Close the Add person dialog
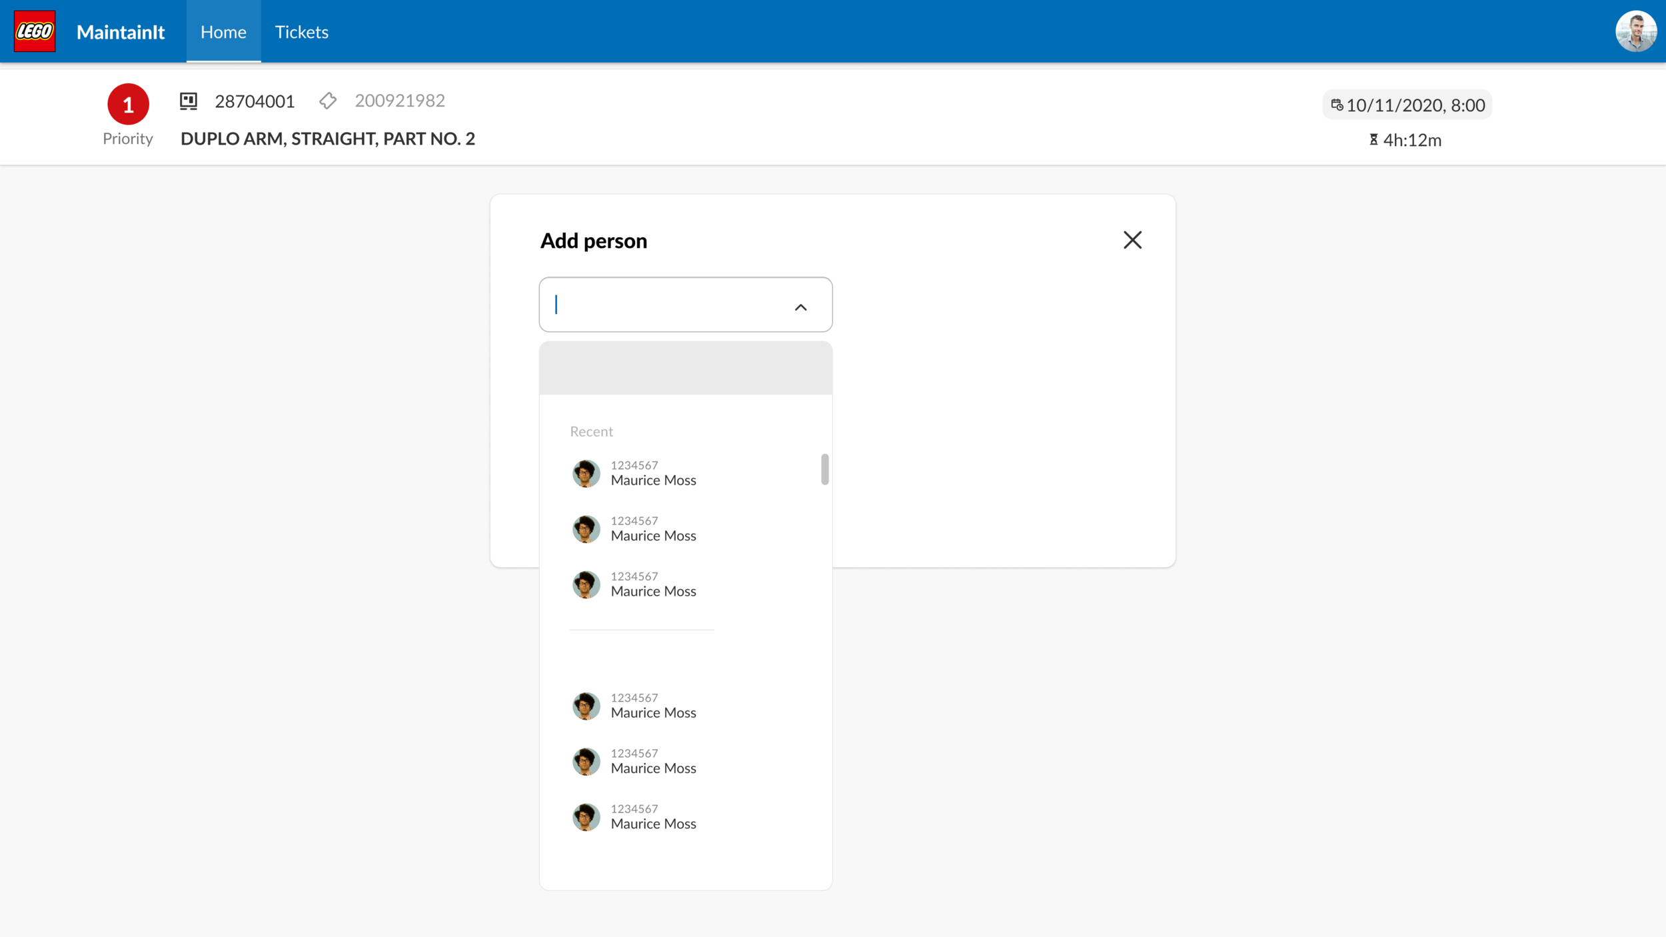 click(1132, 240)
